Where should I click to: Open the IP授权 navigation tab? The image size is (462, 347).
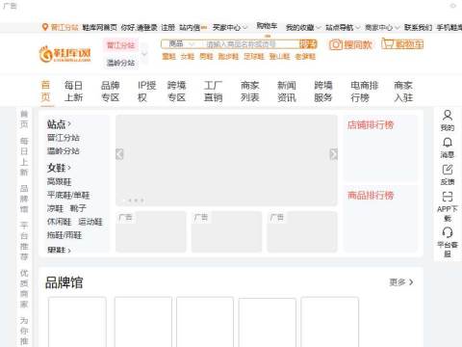pyautogui.click(x=146, y=92)
